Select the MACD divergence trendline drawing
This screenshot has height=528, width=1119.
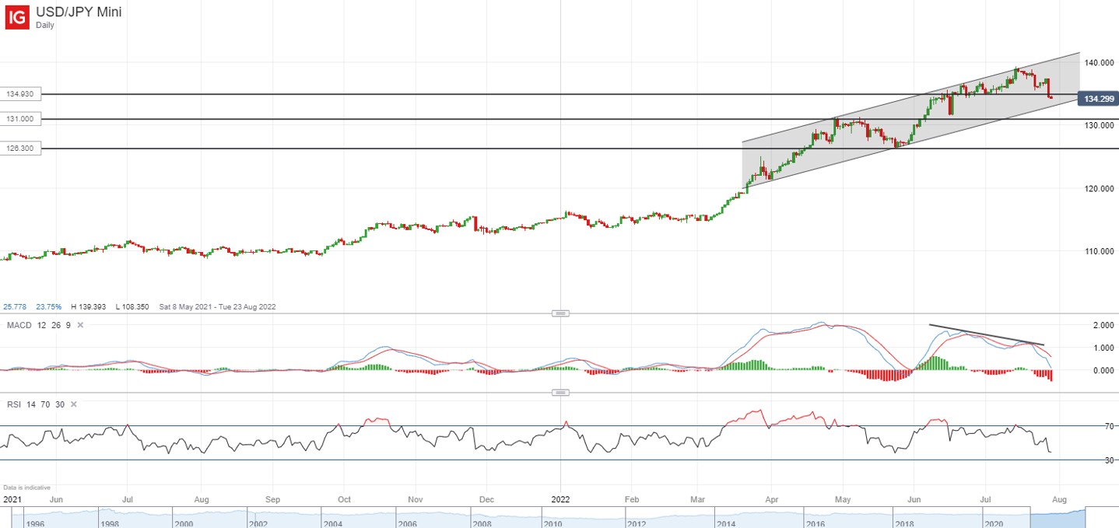pyautogui.click(x=986, y=334)
